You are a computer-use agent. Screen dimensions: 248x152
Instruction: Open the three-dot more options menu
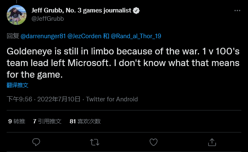237,11
